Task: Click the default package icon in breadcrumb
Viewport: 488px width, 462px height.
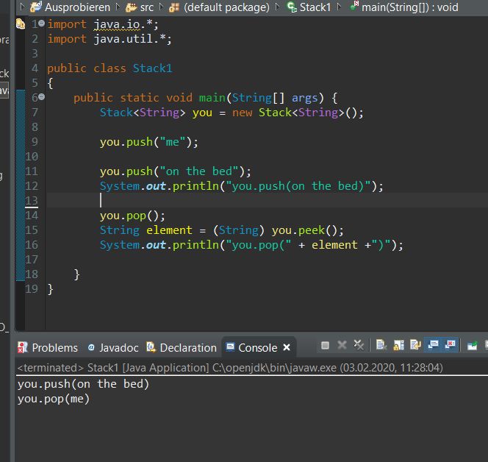Action: 174,7
